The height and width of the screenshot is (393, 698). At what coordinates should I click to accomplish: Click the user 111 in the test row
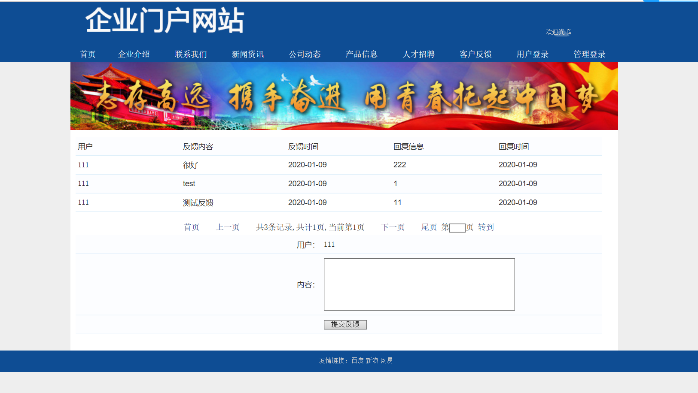[x=83, y=183]
